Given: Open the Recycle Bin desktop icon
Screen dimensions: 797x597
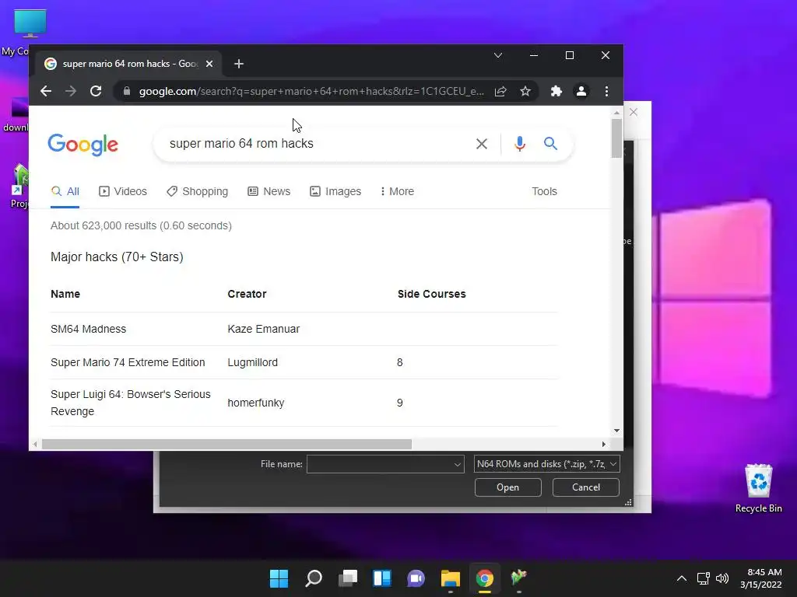Looking at the screenshot, I should click(x=758, y=488).
